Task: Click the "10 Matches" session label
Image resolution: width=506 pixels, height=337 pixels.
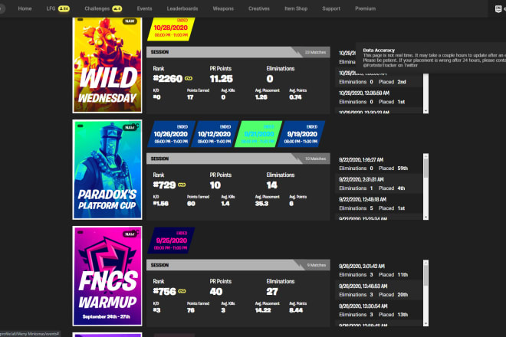Action: click(315, 159)
